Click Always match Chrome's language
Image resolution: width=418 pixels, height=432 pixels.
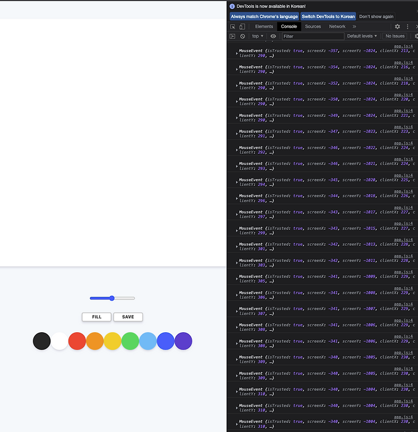(264, 17)
